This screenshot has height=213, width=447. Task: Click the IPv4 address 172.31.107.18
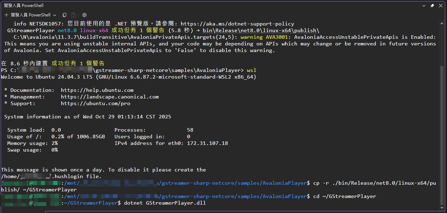pyautogui.click(x=207, y=143)
